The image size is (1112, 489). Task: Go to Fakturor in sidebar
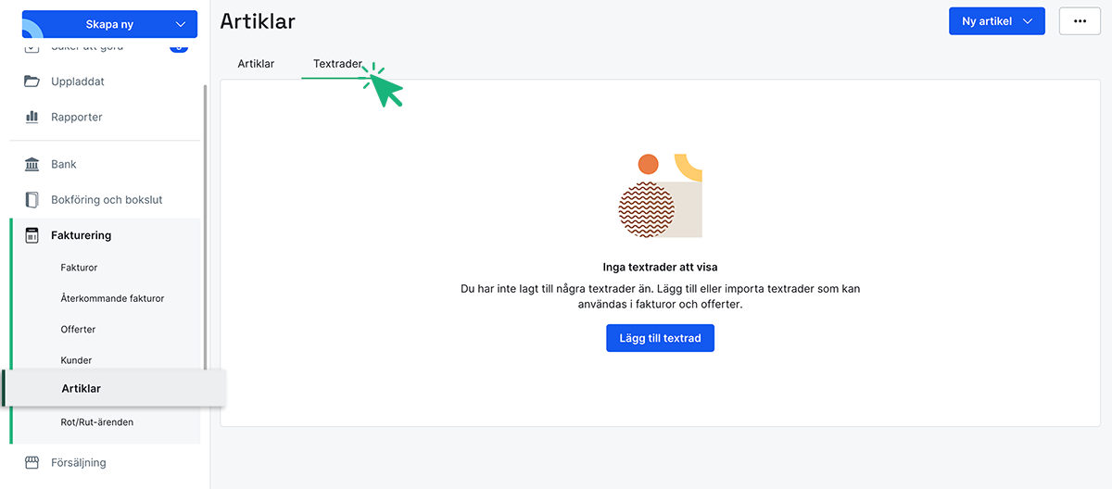click(x=79, y=268)
